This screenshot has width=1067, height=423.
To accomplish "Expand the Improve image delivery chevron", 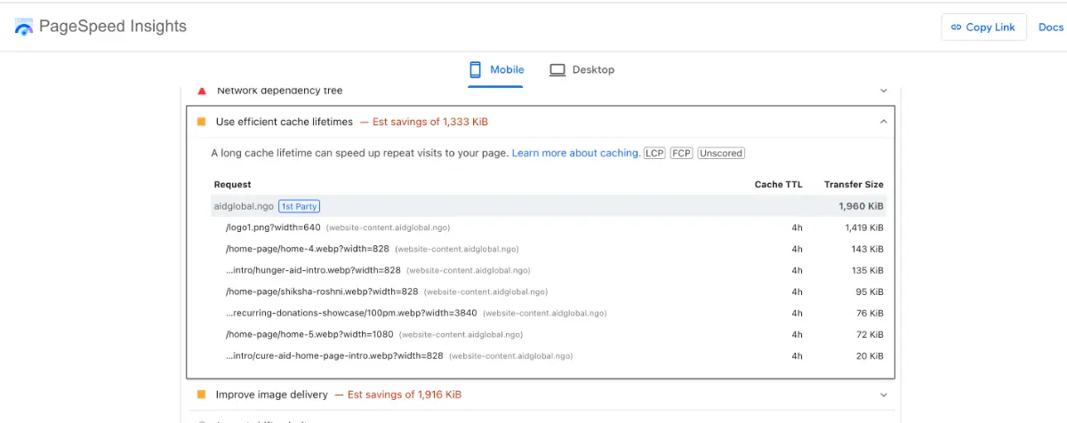I will point(883,395).
